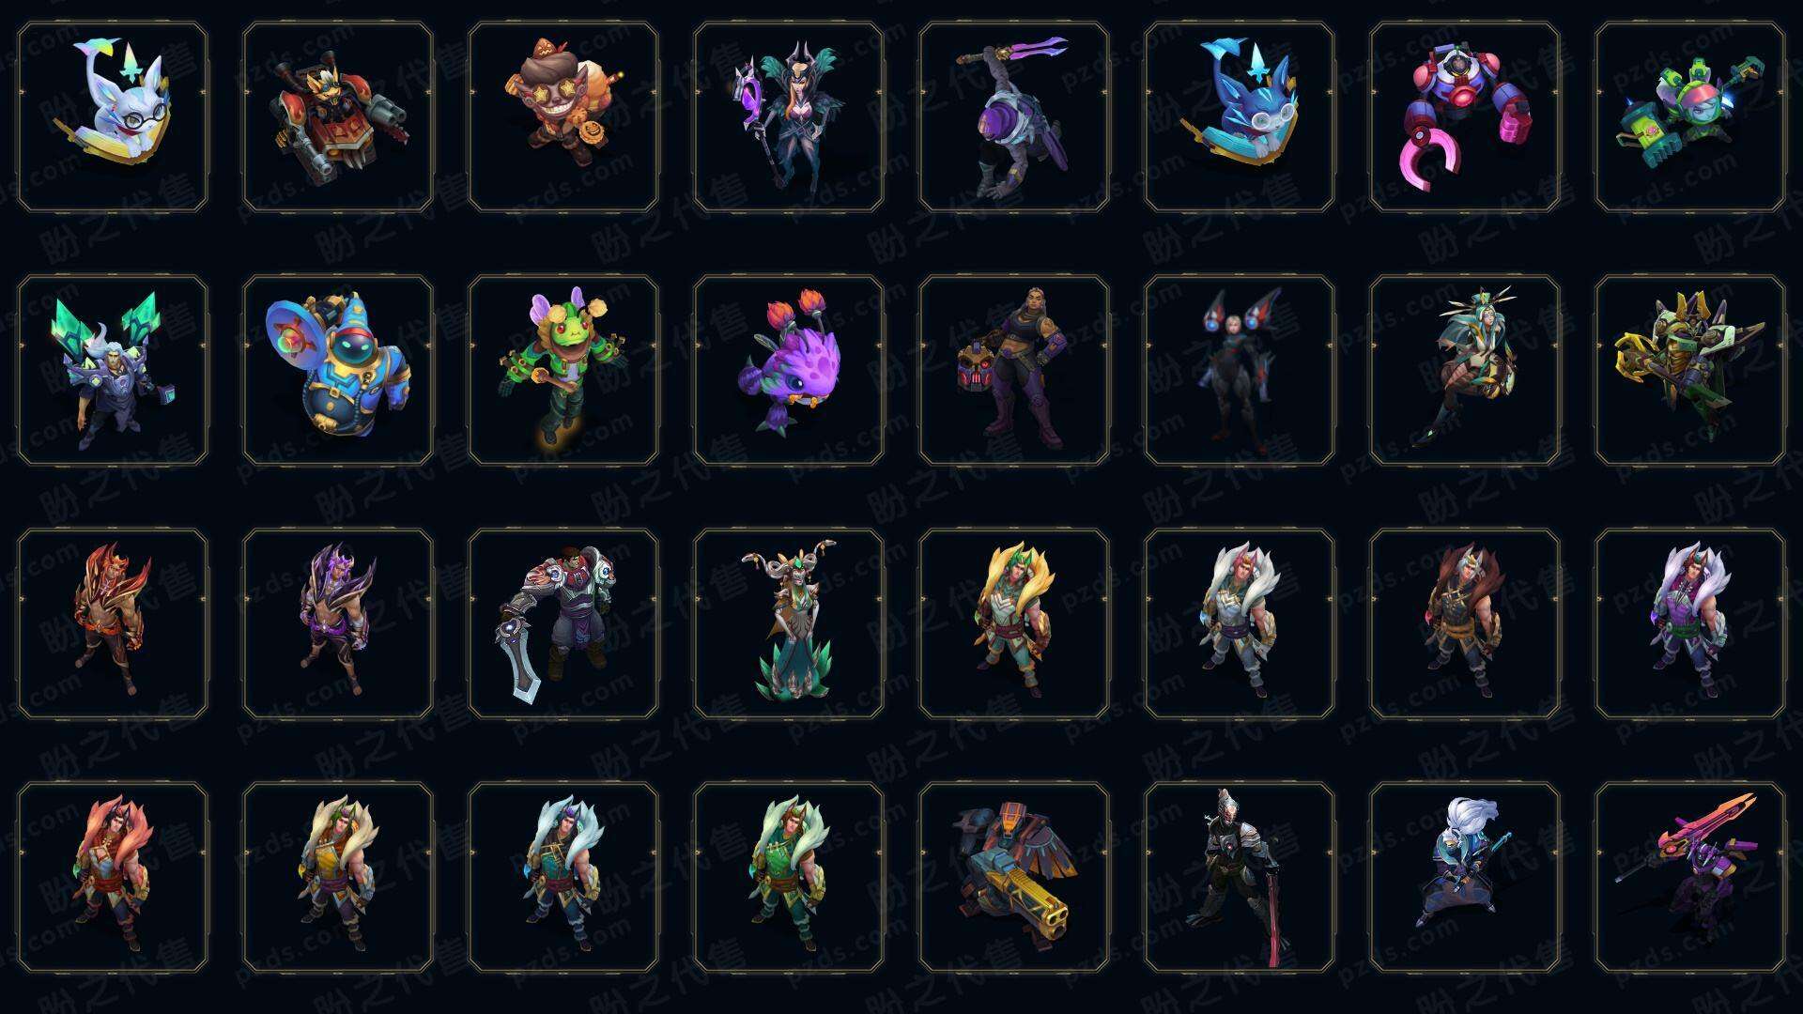Select the white fox with glasses thumbnail

click(113, 117)
